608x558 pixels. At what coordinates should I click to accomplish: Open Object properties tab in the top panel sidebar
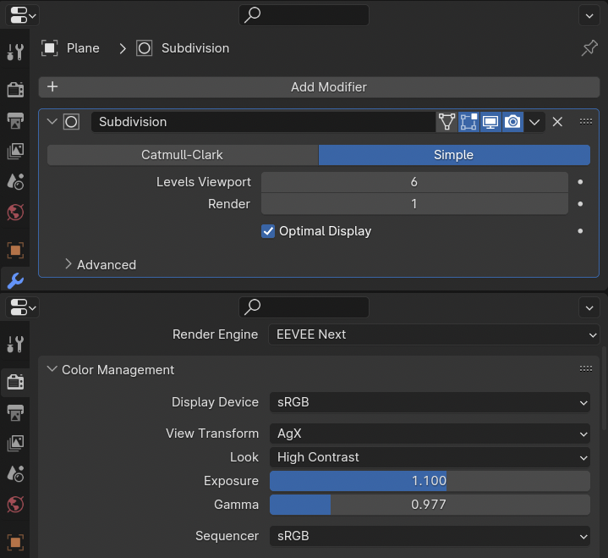tap(15, 250)
